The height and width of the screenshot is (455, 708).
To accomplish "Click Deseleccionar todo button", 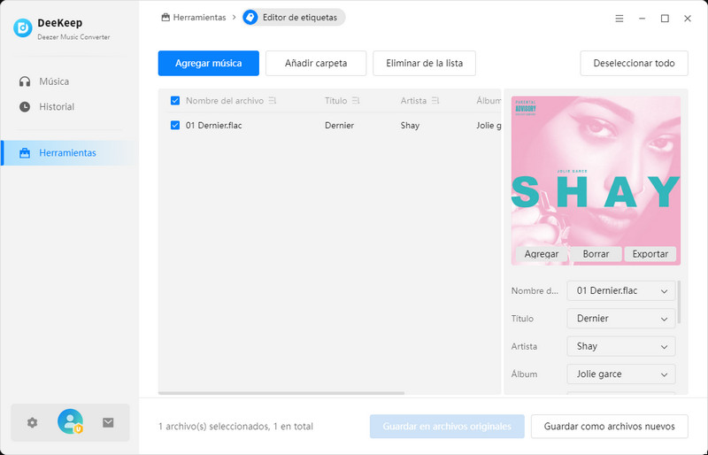I will (x=634, y=63).
